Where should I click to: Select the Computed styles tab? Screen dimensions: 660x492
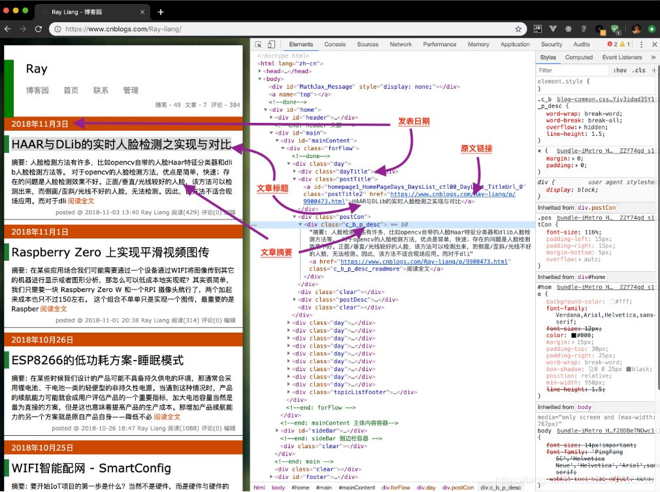(x=580, y=56)
